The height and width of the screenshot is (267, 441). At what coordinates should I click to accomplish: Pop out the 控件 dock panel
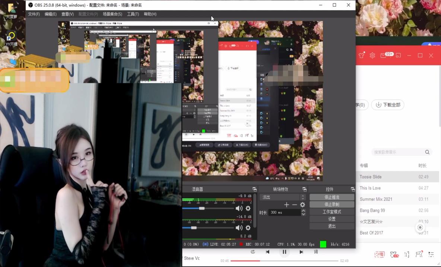352,189
